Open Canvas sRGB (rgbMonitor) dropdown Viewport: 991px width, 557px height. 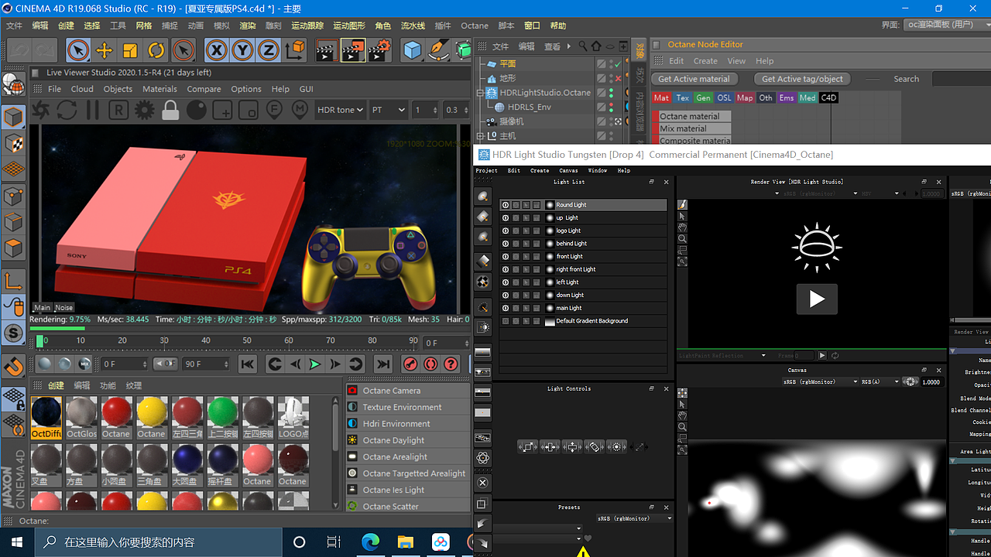coord(821,381)
